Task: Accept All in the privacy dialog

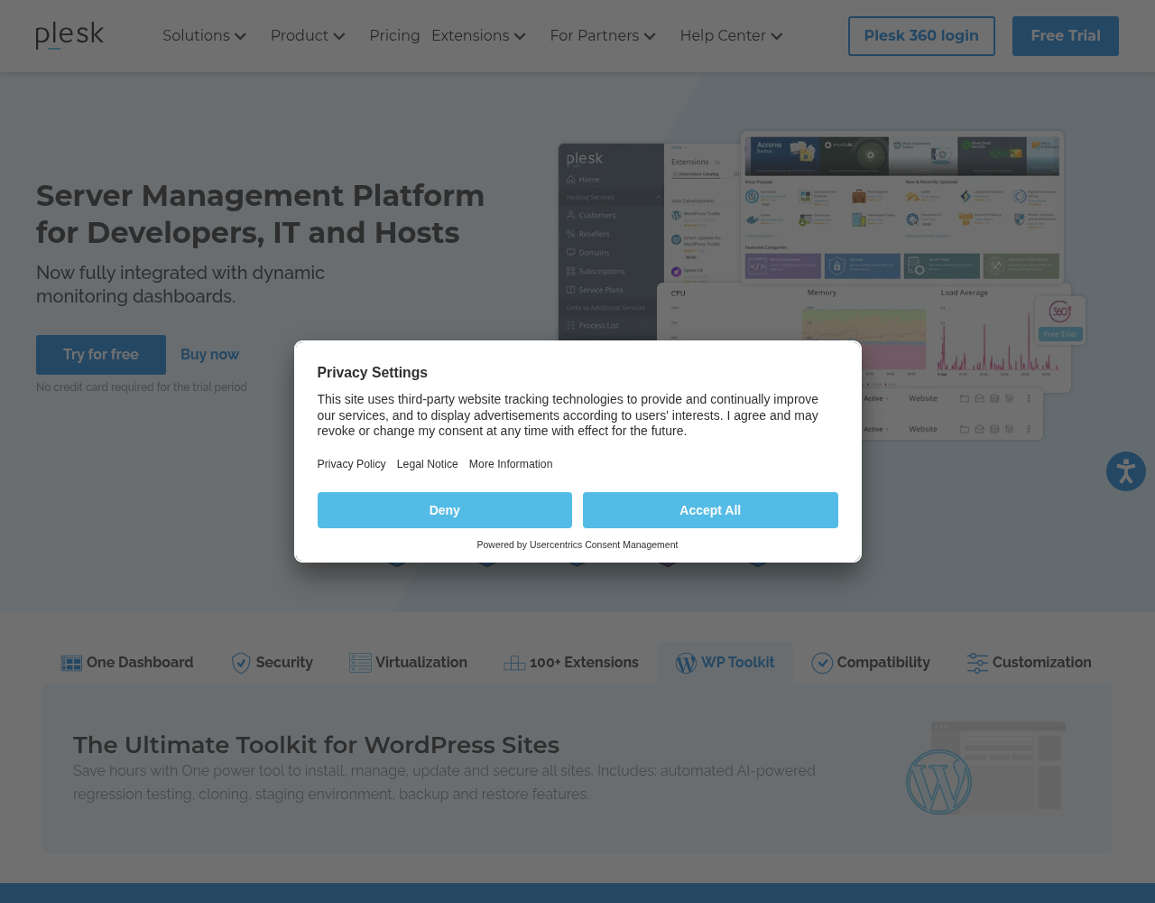Action: click(710, 510)
